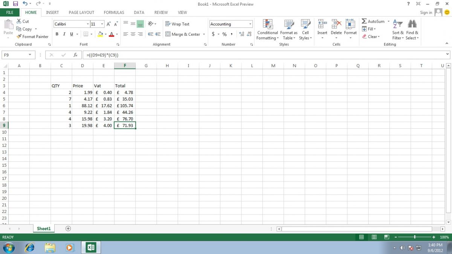Screen dimensions: 452x254
Task: Apply the Percent Style format
Action: (224, 34)
